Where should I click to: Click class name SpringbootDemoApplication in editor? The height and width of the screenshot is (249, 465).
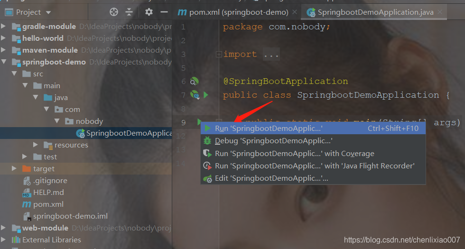click(368, 95)
